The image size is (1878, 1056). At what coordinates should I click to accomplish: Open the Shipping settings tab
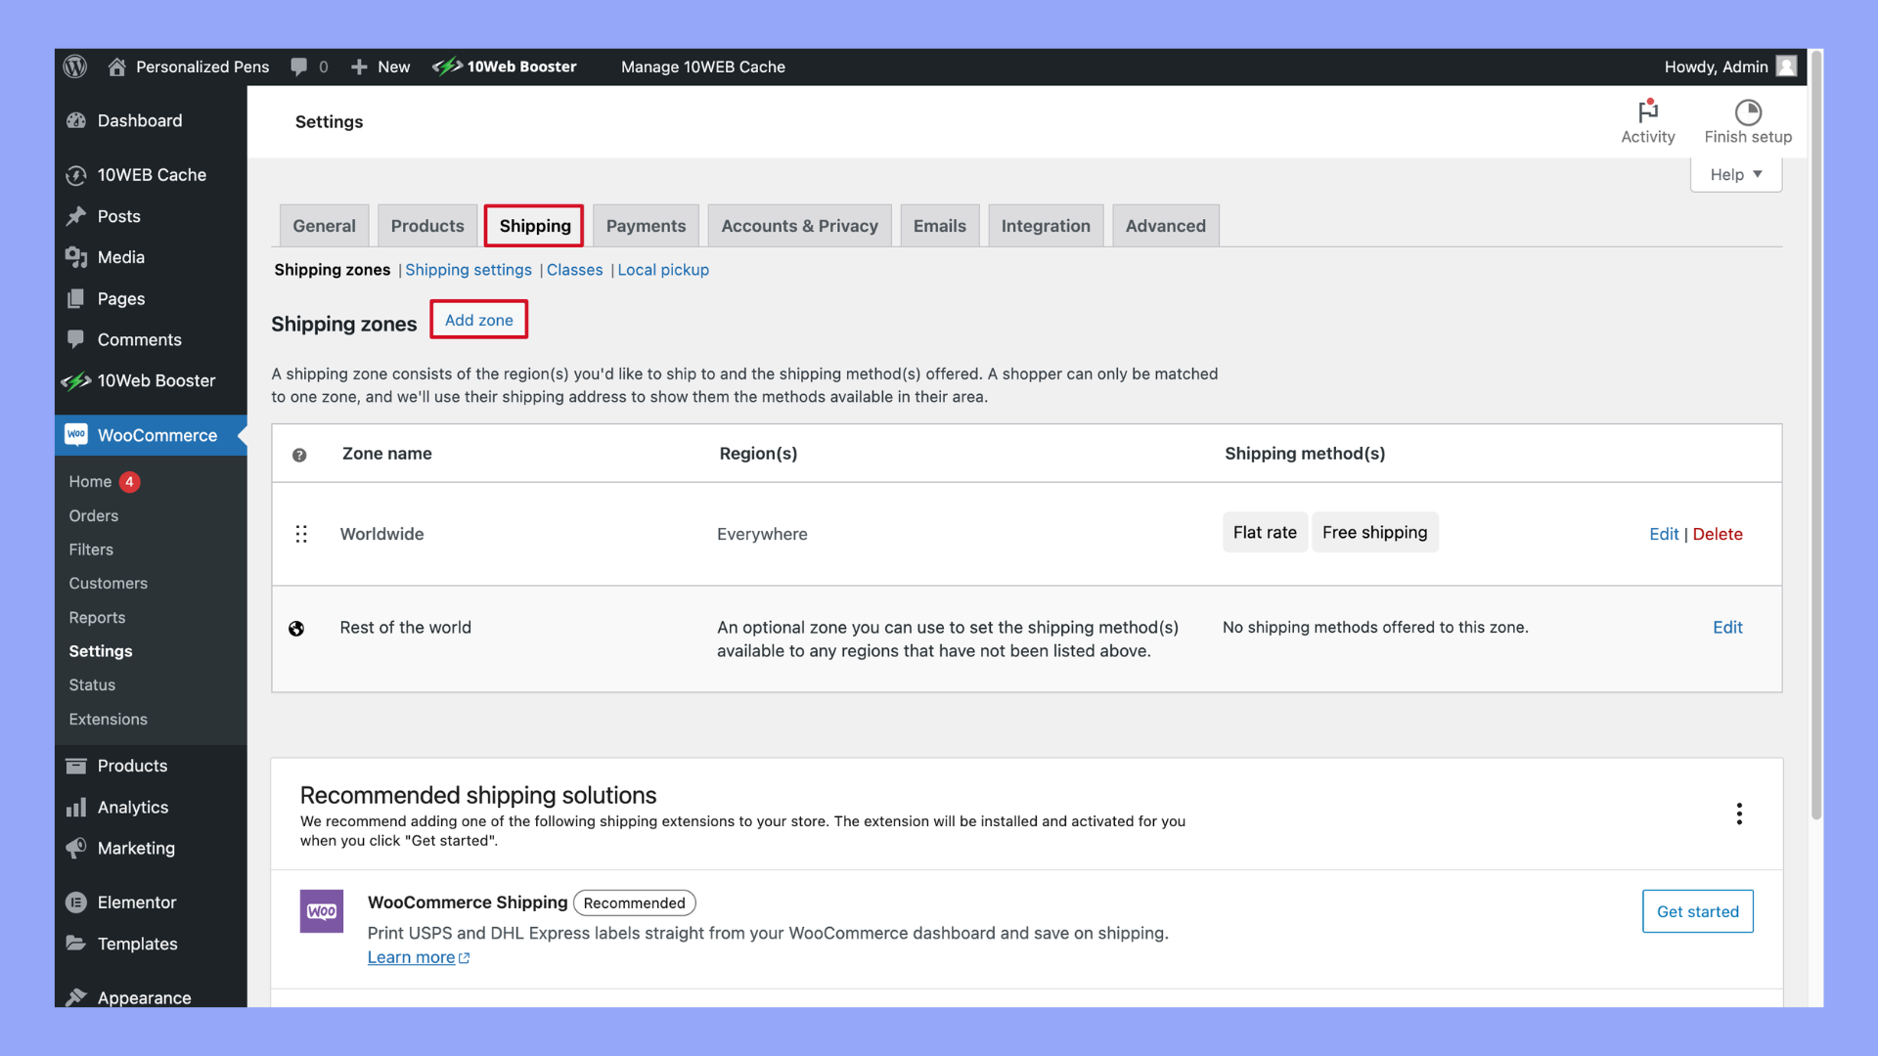(x=469, y=270)
